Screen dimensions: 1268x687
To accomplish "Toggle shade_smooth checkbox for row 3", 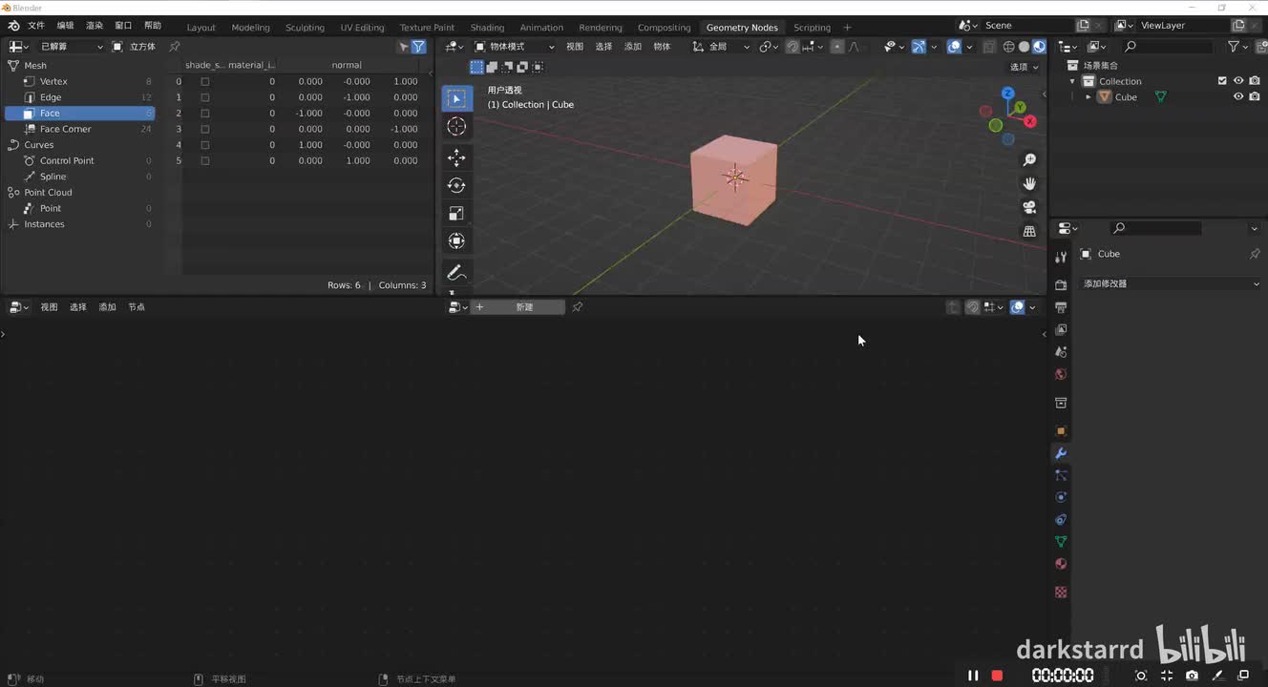I will 204,129.
